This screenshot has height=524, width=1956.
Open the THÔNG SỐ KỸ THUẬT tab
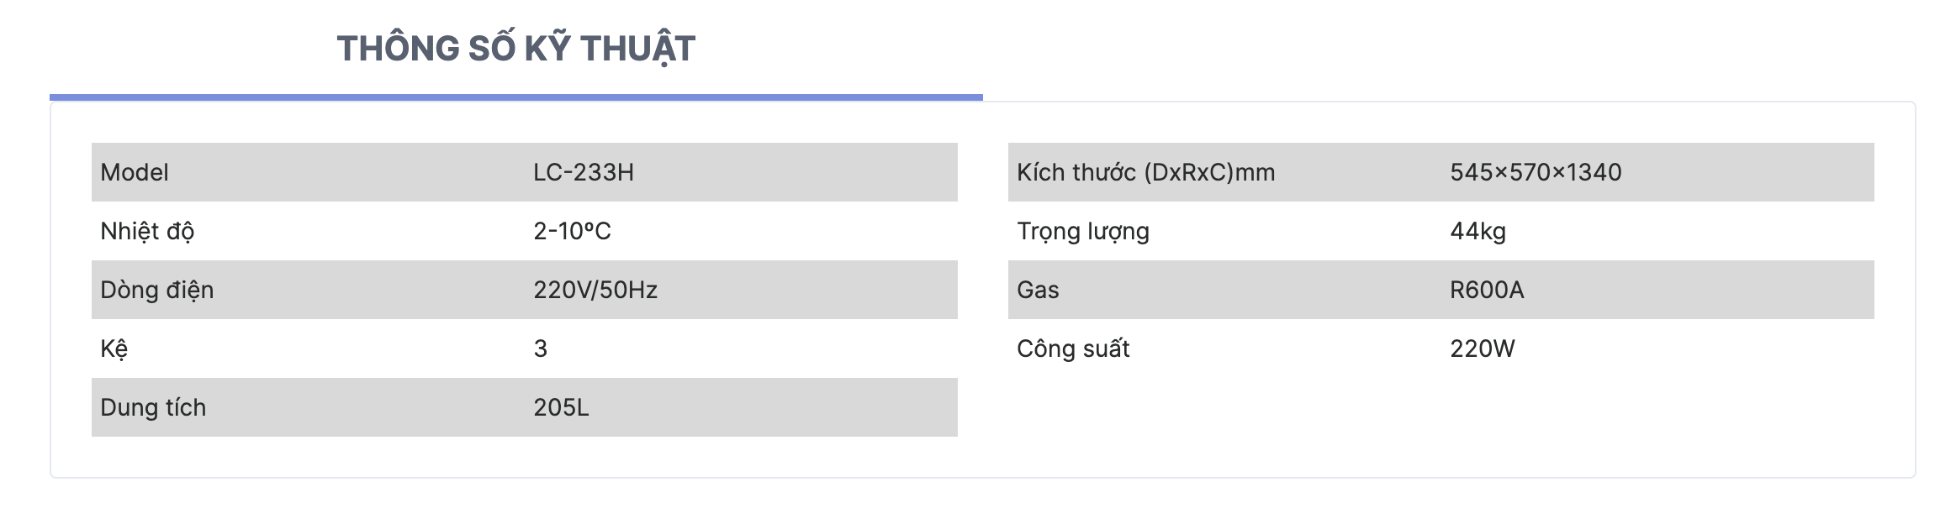coord(515,49)
